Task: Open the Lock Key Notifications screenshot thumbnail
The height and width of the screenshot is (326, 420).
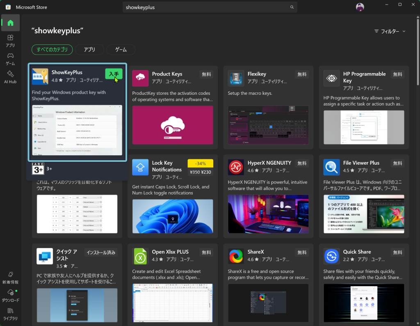Action: [173, 216]
